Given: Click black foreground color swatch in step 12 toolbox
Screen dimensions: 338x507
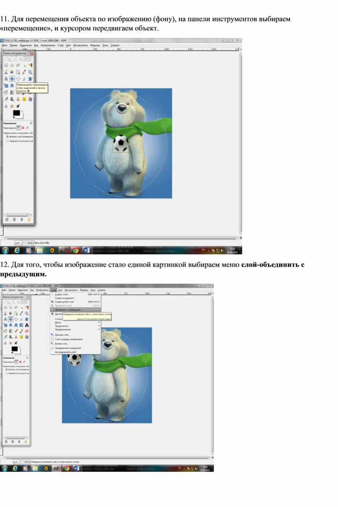Looking at the screenshot, I should (x=14, y=349).
